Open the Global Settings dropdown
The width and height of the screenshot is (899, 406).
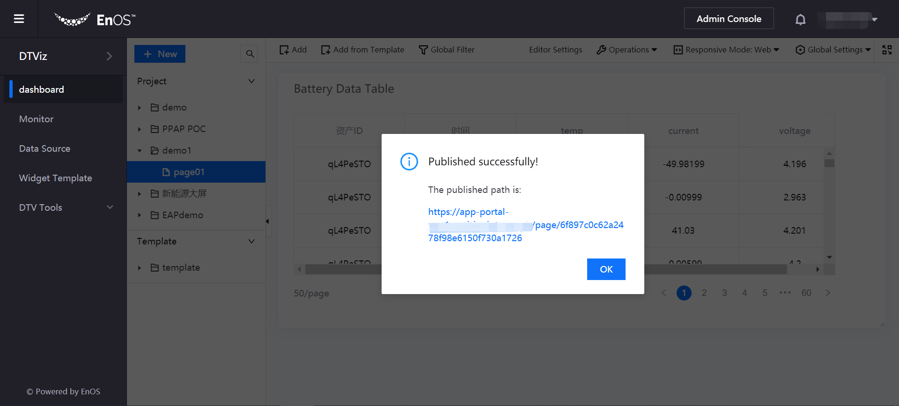tap(833, 50)
